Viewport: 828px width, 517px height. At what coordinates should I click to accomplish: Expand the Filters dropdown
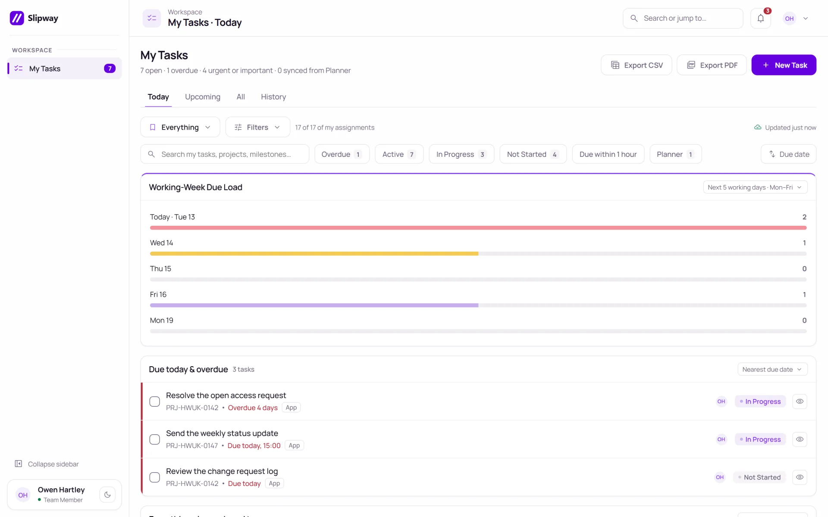[258, 127]
